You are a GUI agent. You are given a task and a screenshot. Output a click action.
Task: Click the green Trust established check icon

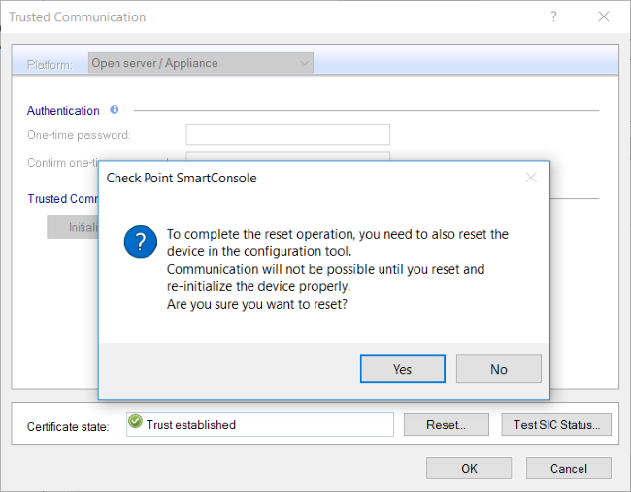135,421
